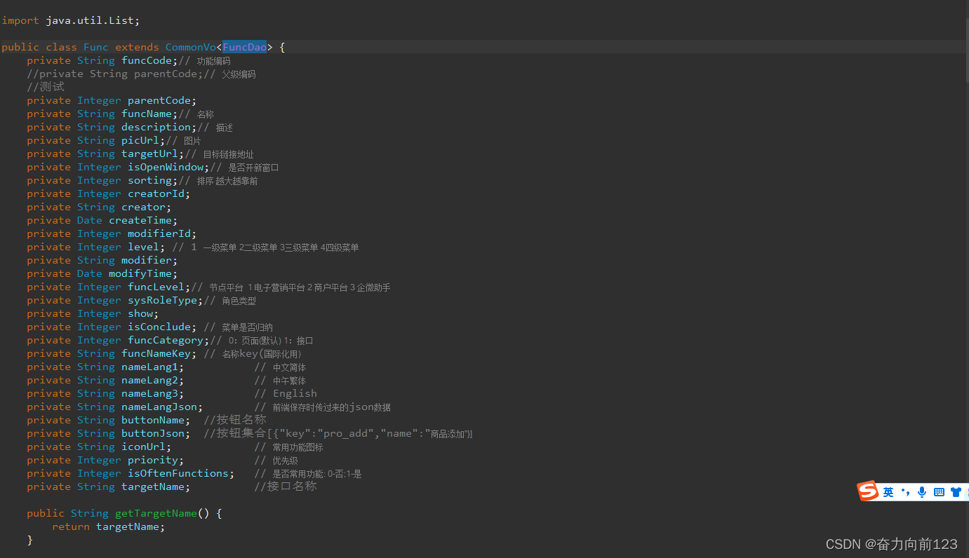Click the nameLangJson field name

click(159, 407)
